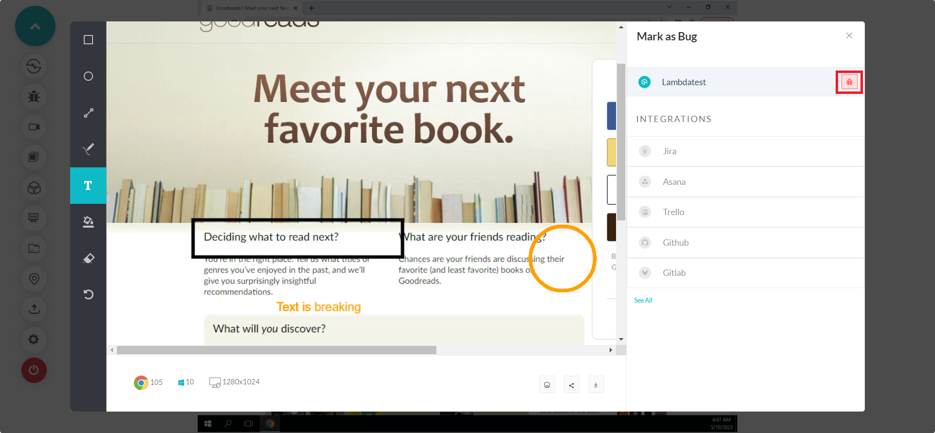
Task: Open the color fill picker tool
Action: tap(88, 222)
